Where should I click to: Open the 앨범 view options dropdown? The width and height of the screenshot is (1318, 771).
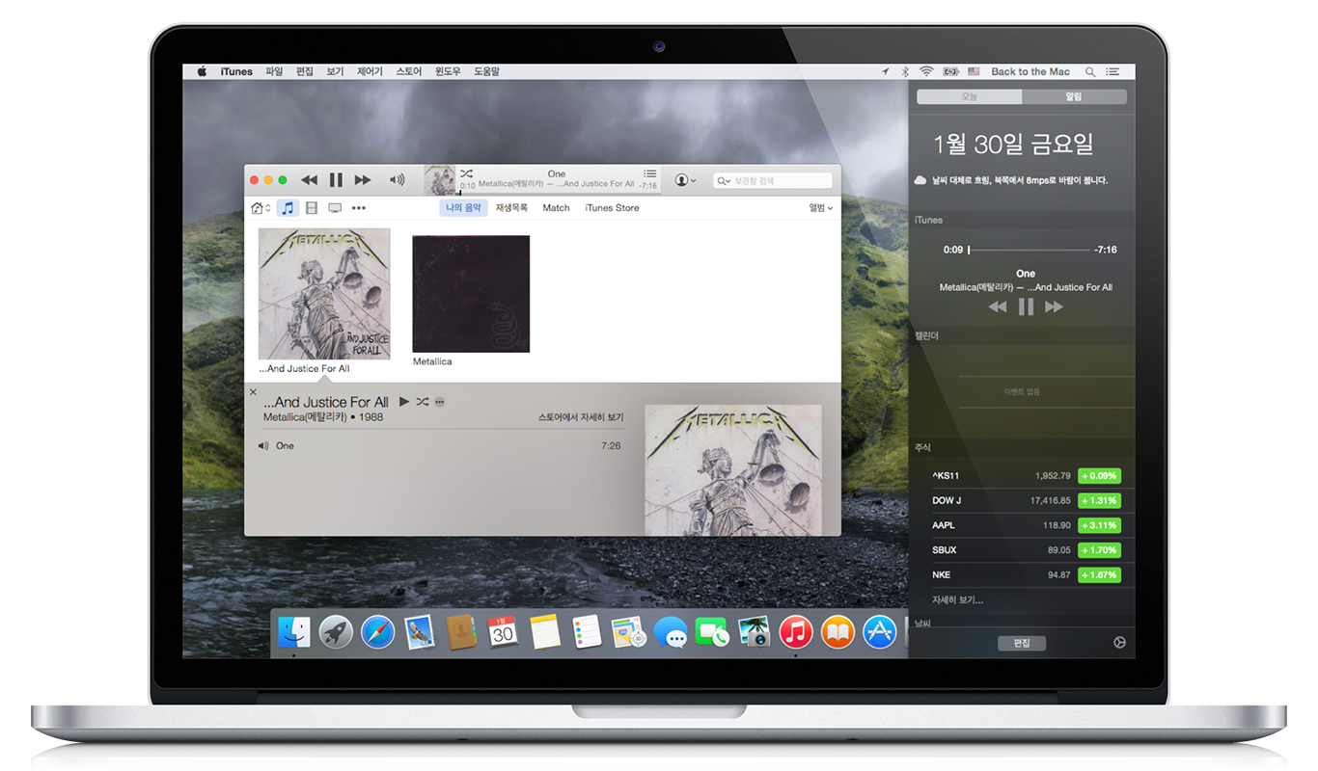pyautogui.click(x=820, y=208)
